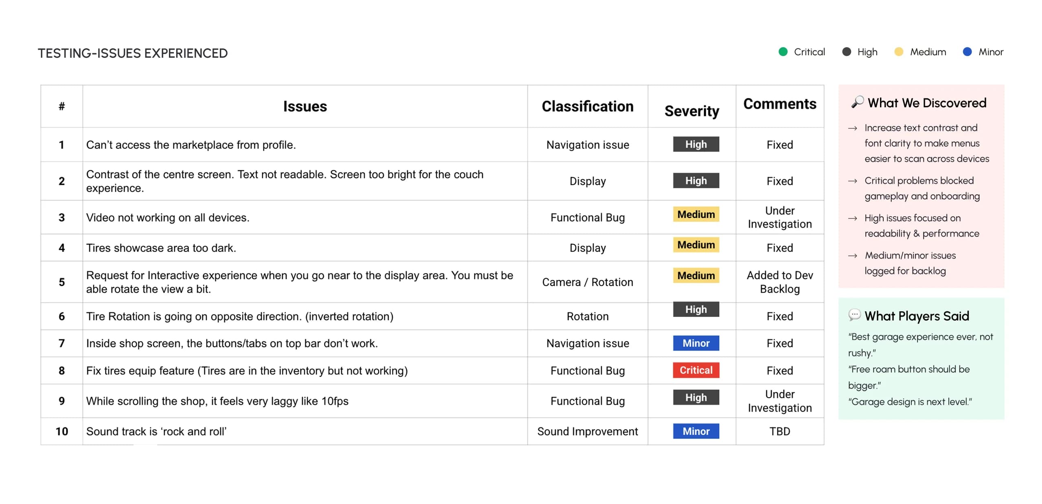The height and width of the screenshot is (504, 1042).
Task: Click 'Fix tires equip feature' issue text
Action: 247,371
